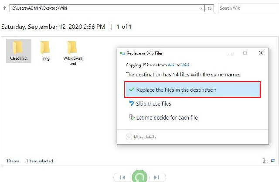Choose Let me decide for each file

pyautogui.click(x=163, y=117)
